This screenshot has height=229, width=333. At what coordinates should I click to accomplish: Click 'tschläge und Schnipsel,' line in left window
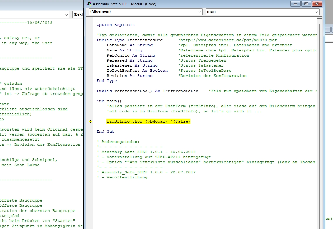click(29, 160)
